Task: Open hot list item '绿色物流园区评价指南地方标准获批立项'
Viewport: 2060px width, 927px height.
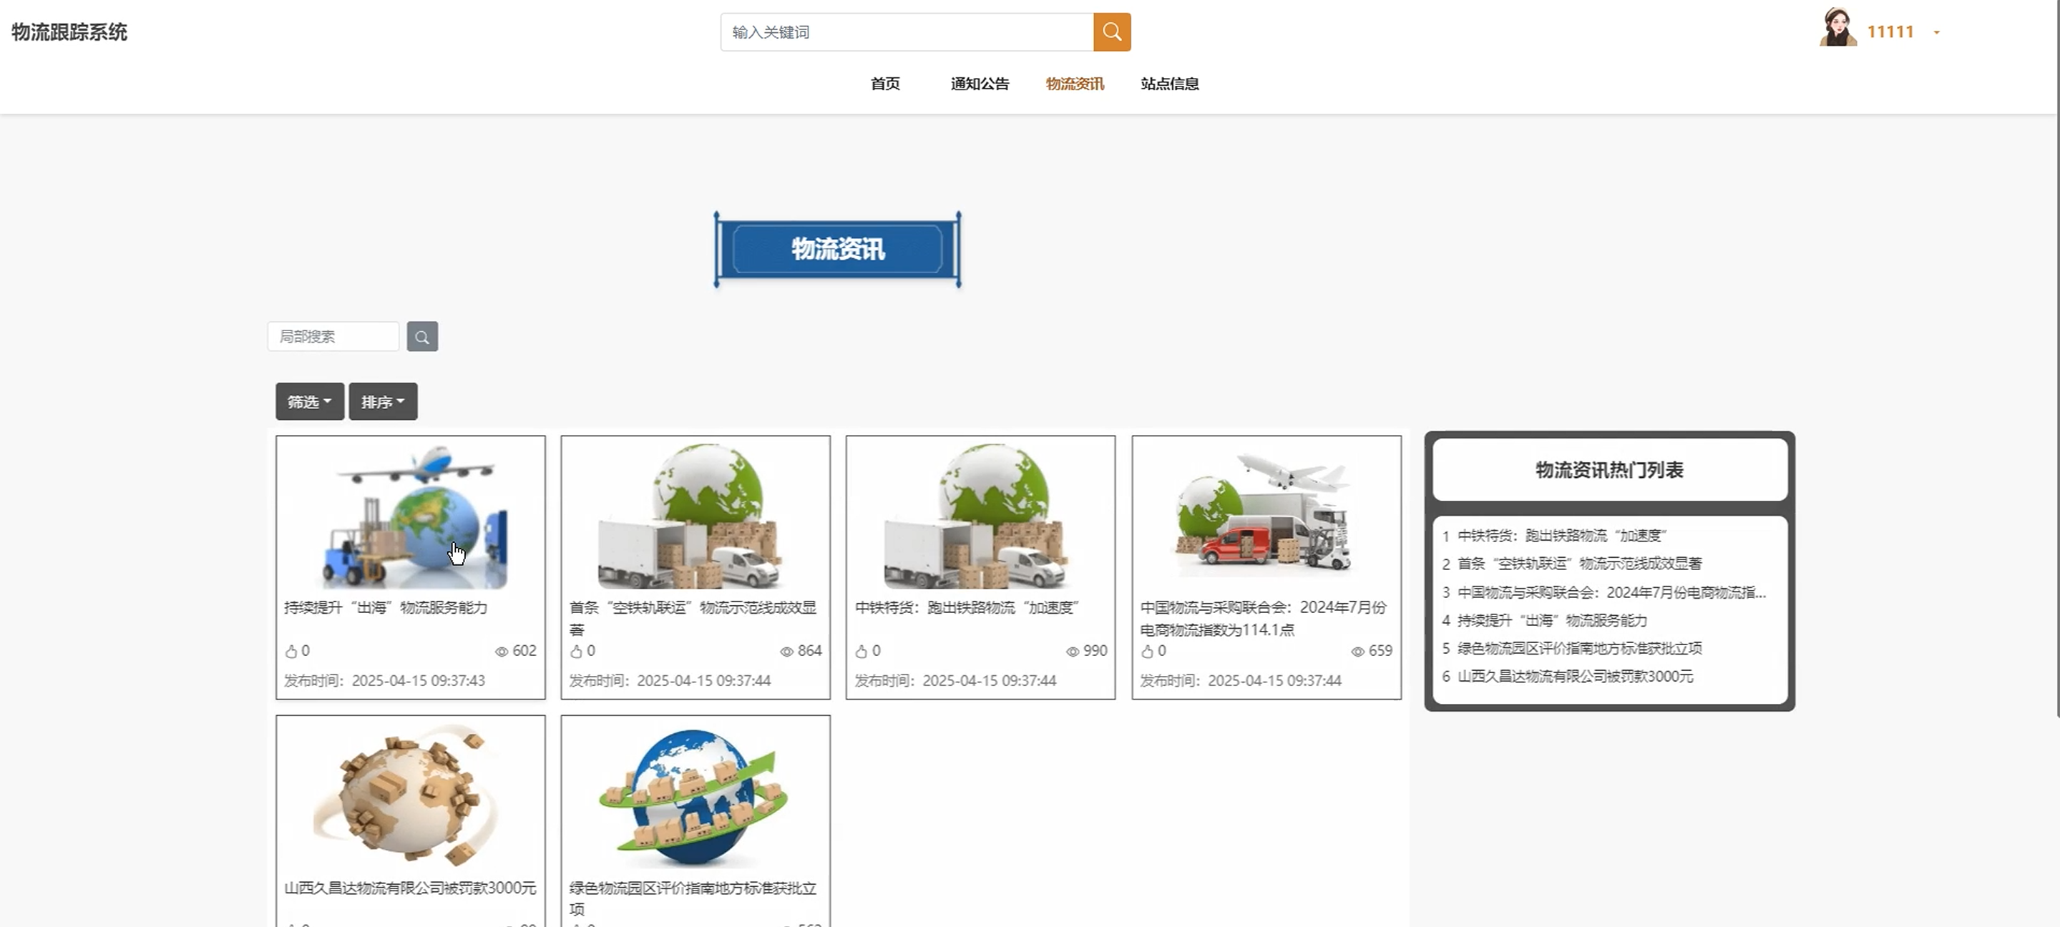Action: pyautogui.click(x=1578, y=648)
